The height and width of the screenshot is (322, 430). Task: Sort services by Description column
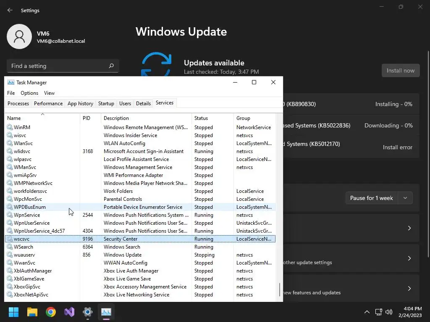click(x=146, y=118)
